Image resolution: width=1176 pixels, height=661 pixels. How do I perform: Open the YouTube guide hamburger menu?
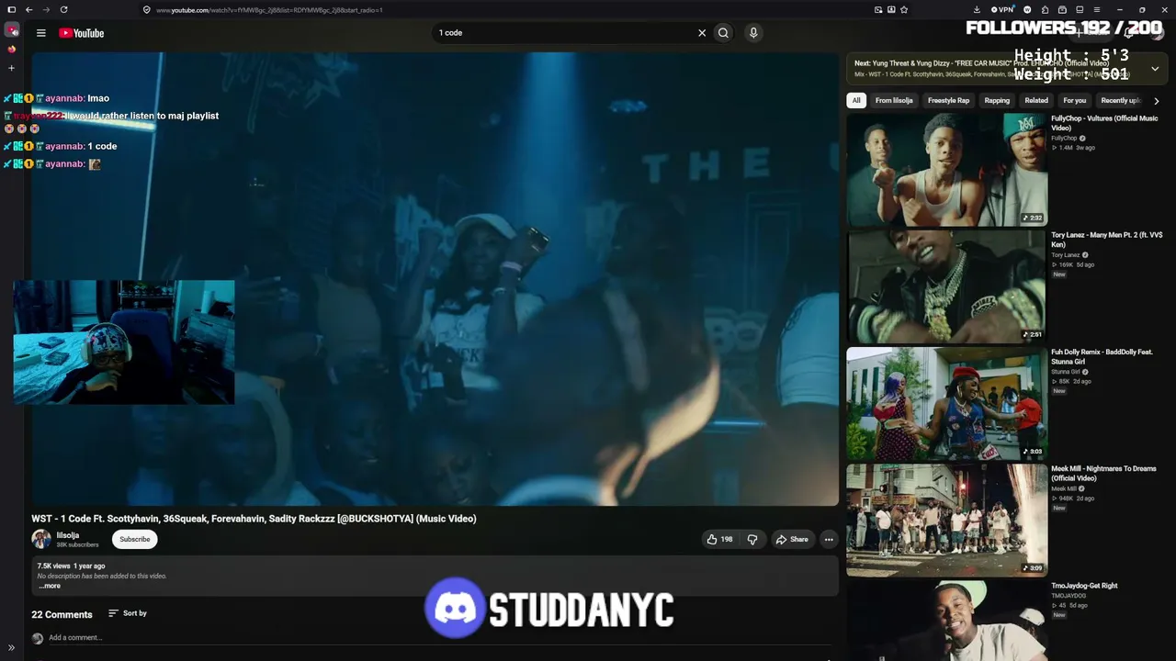(x=40, y=33)
